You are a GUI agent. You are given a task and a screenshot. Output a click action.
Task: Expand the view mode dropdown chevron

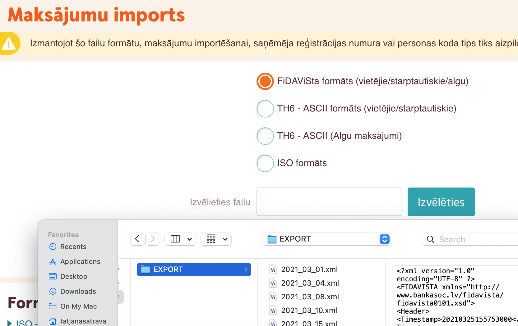190,239
